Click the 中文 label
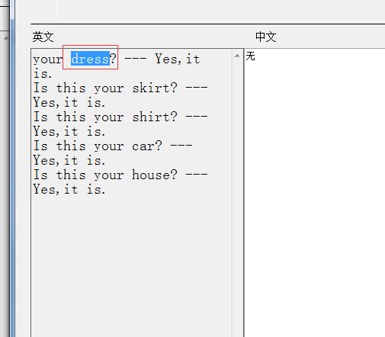Screen dimensions: 385x337 point(266,37)
